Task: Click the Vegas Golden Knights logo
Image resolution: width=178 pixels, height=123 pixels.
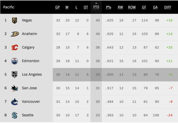Action: tap(14, 20)
